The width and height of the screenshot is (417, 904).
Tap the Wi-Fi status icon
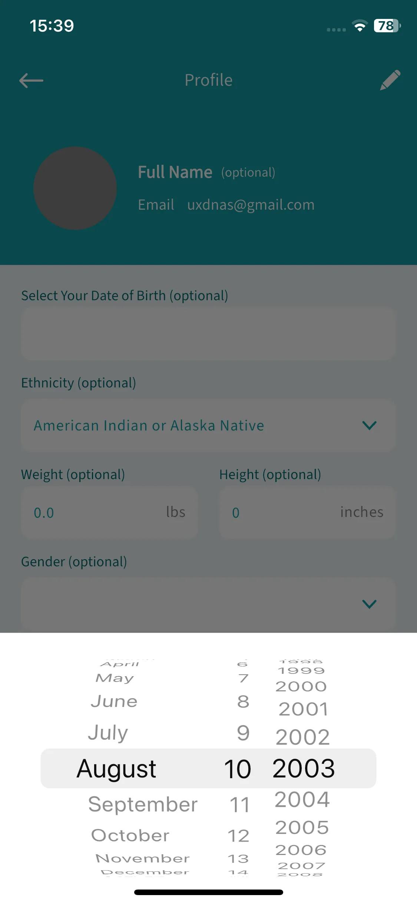pyautogui.click(x=360, y=26)
